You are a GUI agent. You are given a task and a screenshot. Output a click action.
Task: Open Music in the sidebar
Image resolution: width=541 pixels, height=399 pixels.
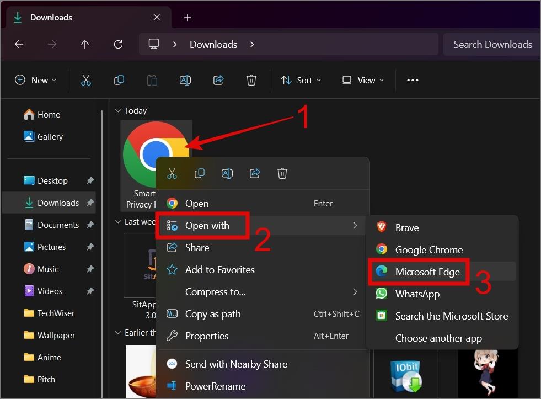coord(49,269)
